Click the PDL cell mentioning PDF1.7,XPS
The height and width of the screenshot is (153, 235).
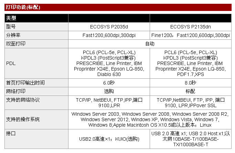pyautogui.click(x=190, y=63)
